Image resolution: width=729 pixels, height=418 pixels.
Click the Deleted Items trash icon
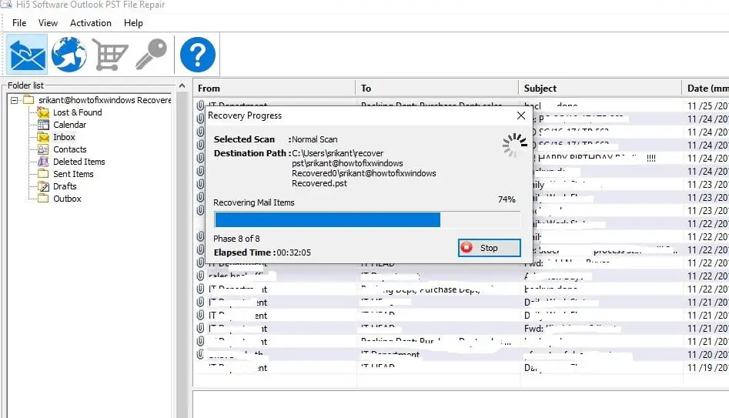tap(43, 162)
